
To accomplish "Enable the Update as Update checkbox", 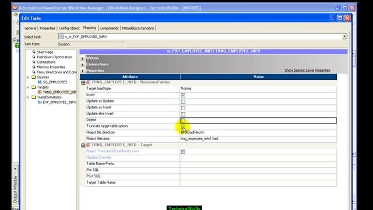I will pos(183,101).
